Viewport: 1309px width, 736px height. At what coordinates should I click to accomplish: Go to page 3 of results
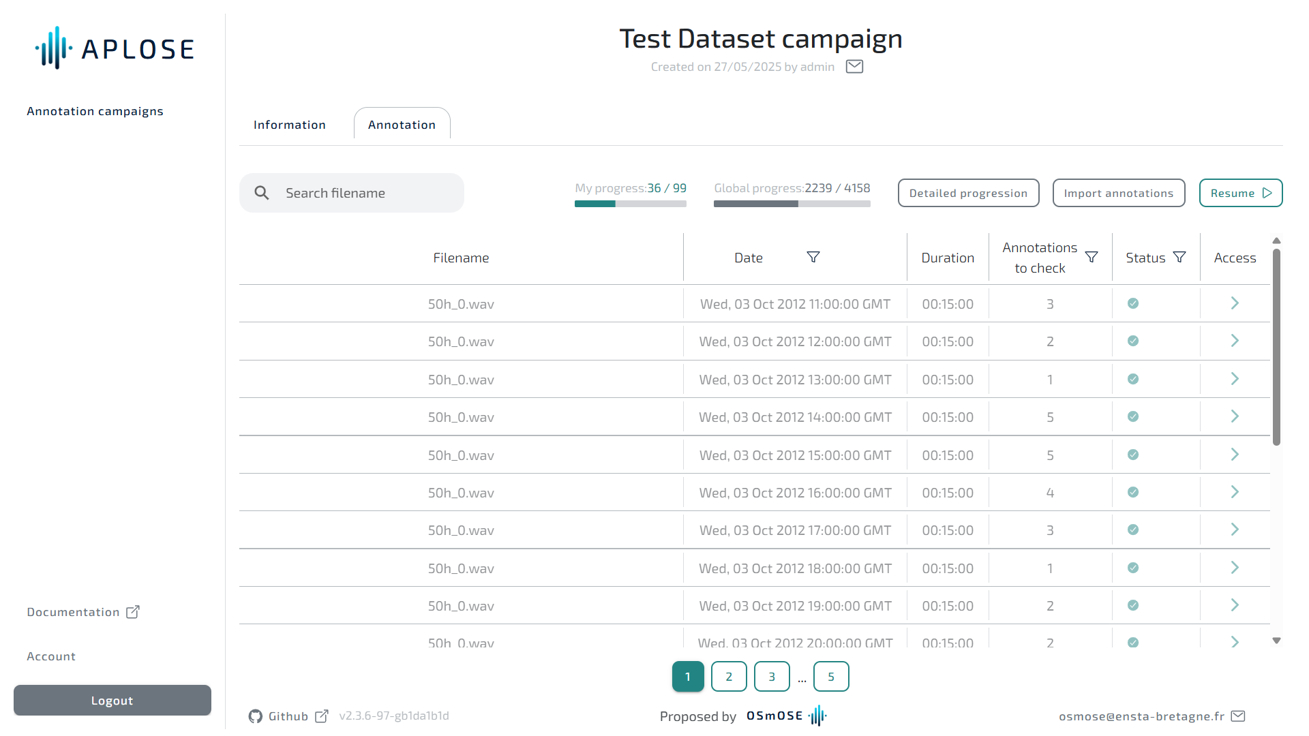(771, 677)
